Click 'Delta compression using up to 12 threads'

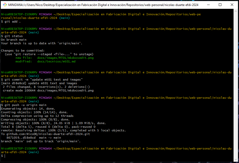coord(37,116)
